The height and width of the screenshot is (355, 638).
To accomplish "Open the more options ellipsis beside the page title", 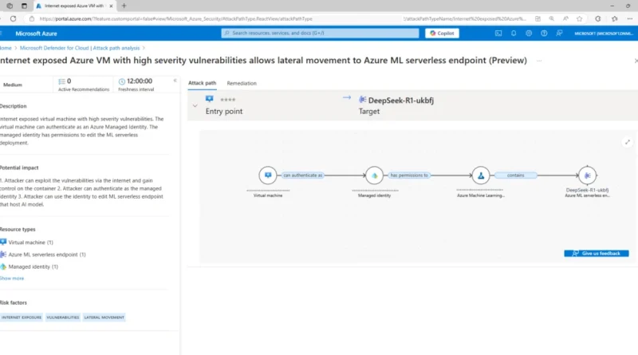I will 539,61.
